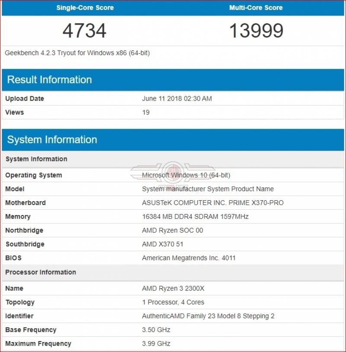
Task: Select the maximum frequency value "3.99 GHz"
Action: (x=156, y=344)
